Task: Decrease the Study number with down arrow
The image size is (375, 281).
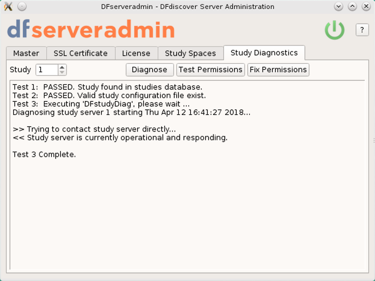Action: pos(62,72)
